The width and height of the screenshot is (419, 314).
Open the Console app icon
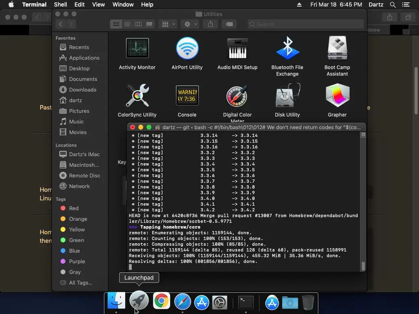(x=187, y=96)
